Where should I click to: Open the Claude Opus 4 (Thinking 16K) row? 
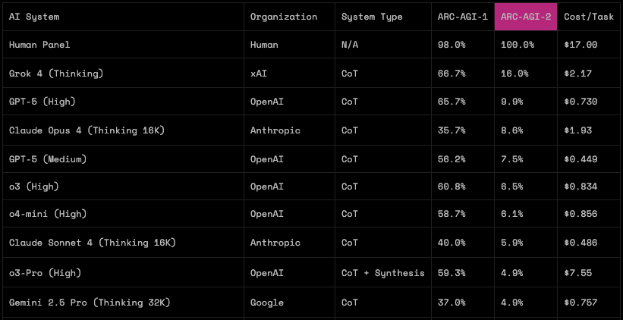(x=87, y=130)
